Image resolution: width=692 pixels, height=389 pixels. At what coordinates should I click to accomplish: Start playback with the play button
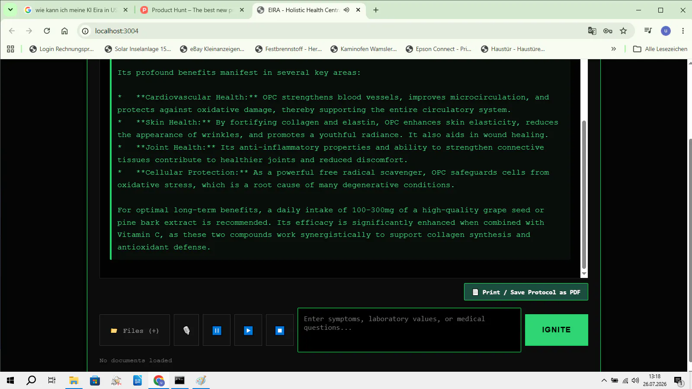pos(248,330)
